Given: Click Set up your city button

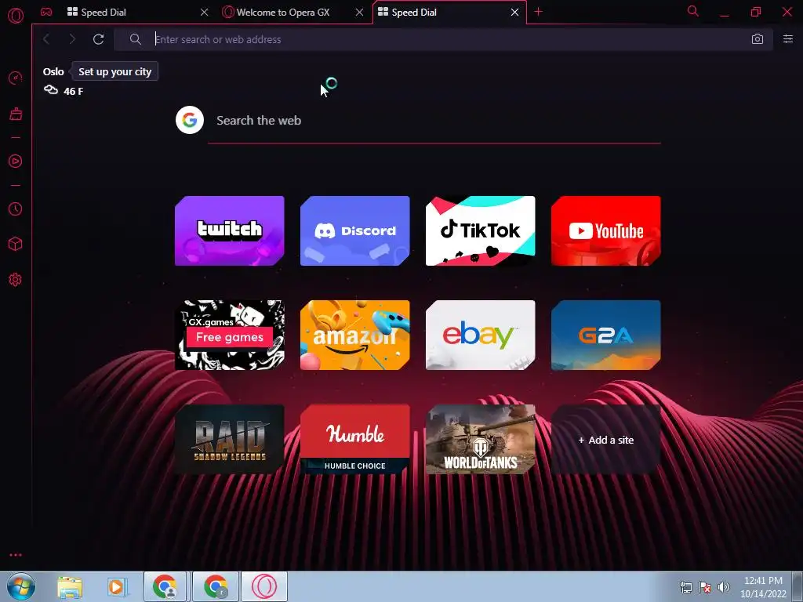Looking at the screenshot, I should [x=114, y=71].
